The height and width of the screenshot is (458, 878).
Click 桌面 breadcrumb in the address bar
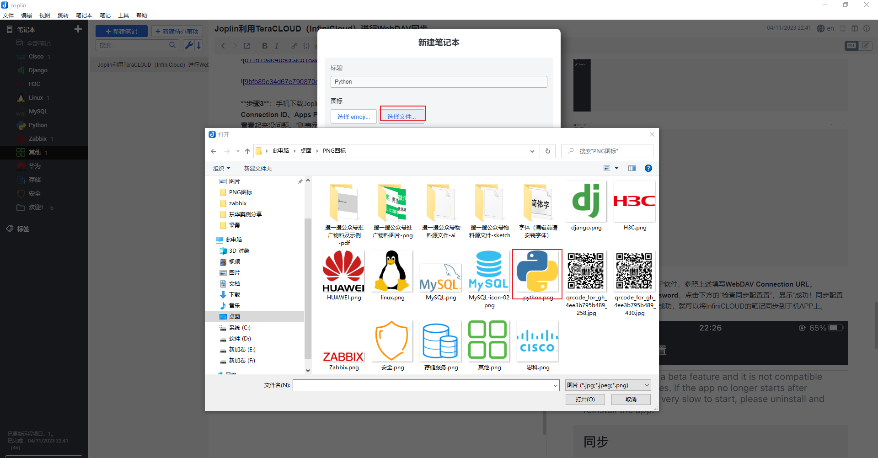[x=305, y=151]
